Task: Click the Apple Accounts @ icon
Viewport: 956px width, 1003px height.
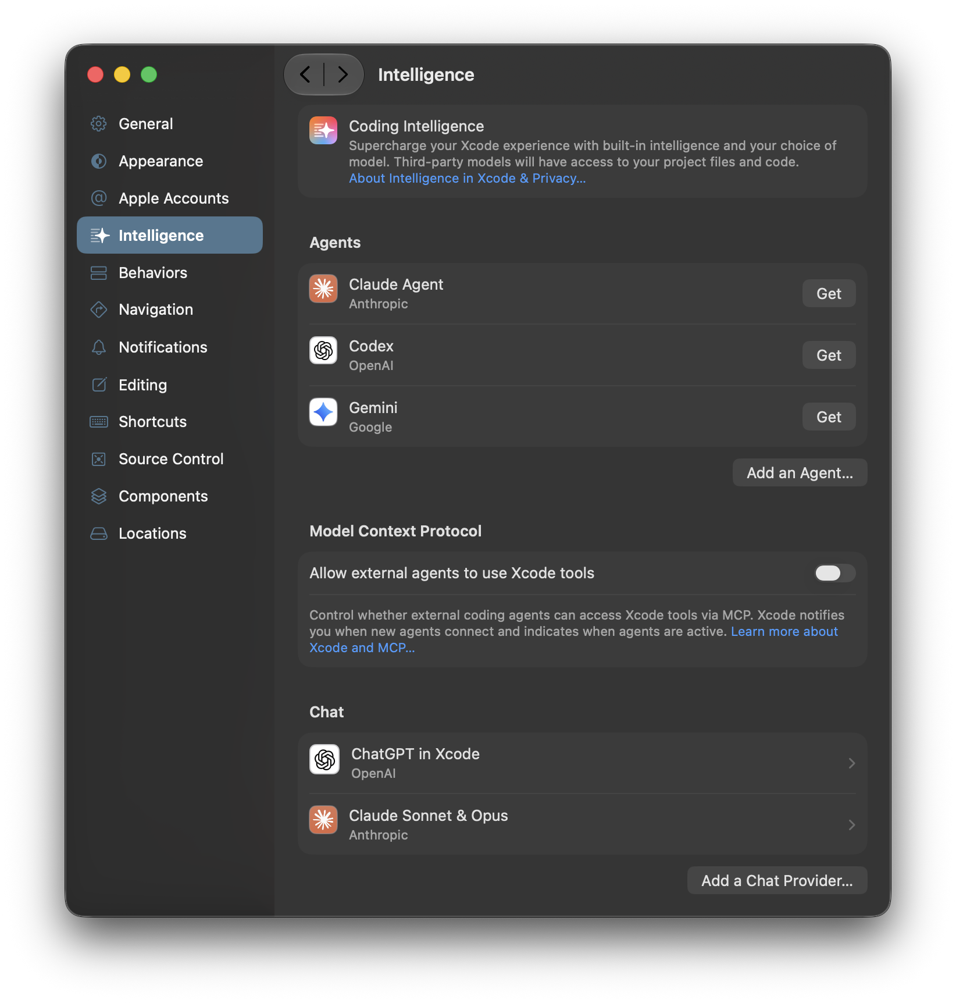Action: pos(99,198)
